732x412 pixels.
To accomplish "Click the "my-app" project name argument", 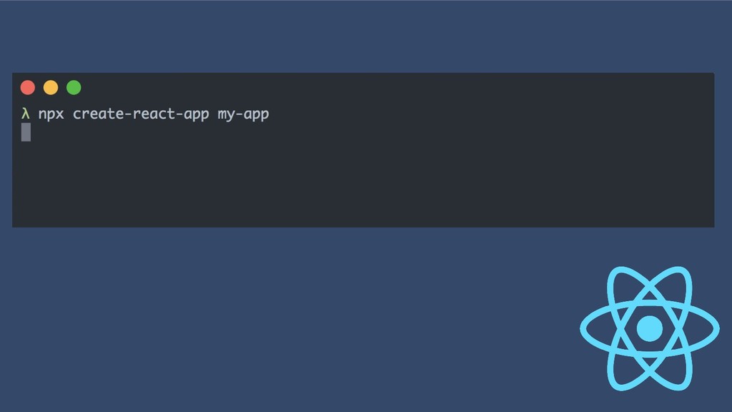I will click(243, 115).
